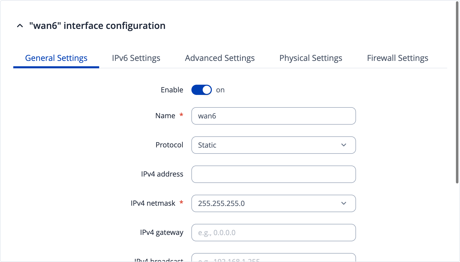Click the Enable label next to the switch

[x=171, y=90]
